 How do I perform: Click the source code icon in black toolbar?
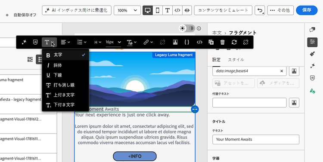click(199, 42)
